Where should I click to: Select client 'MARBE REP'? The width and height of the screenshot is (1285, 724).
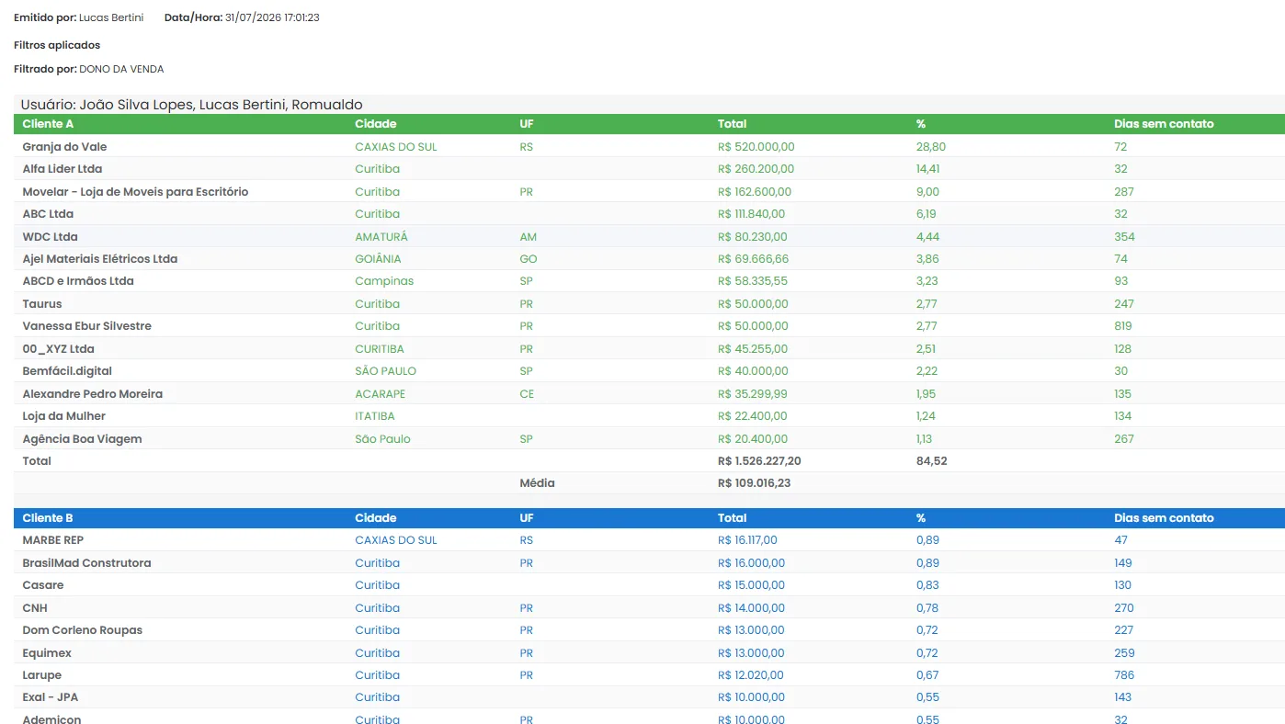pos(53,540)
